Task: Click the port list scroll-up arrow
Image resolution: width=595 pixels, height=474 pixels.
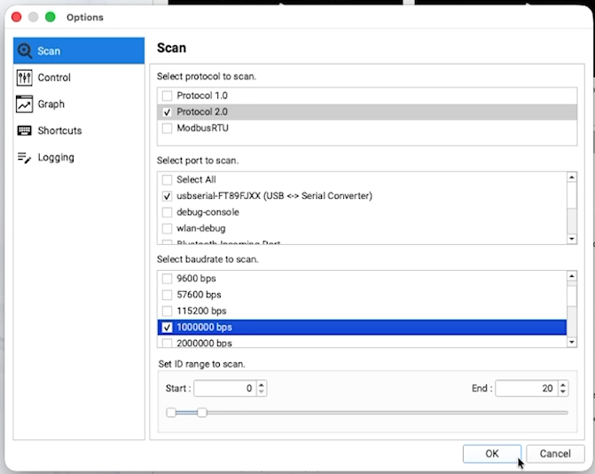Action: tap(571, 178)
